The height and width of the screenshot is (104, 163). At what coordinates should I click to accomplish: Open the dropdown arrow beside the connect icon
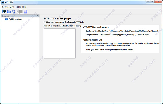17,12
